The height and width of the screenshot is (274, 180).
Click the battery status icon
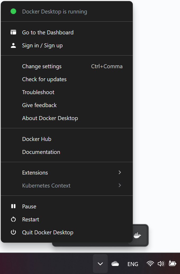click(172, 264)
